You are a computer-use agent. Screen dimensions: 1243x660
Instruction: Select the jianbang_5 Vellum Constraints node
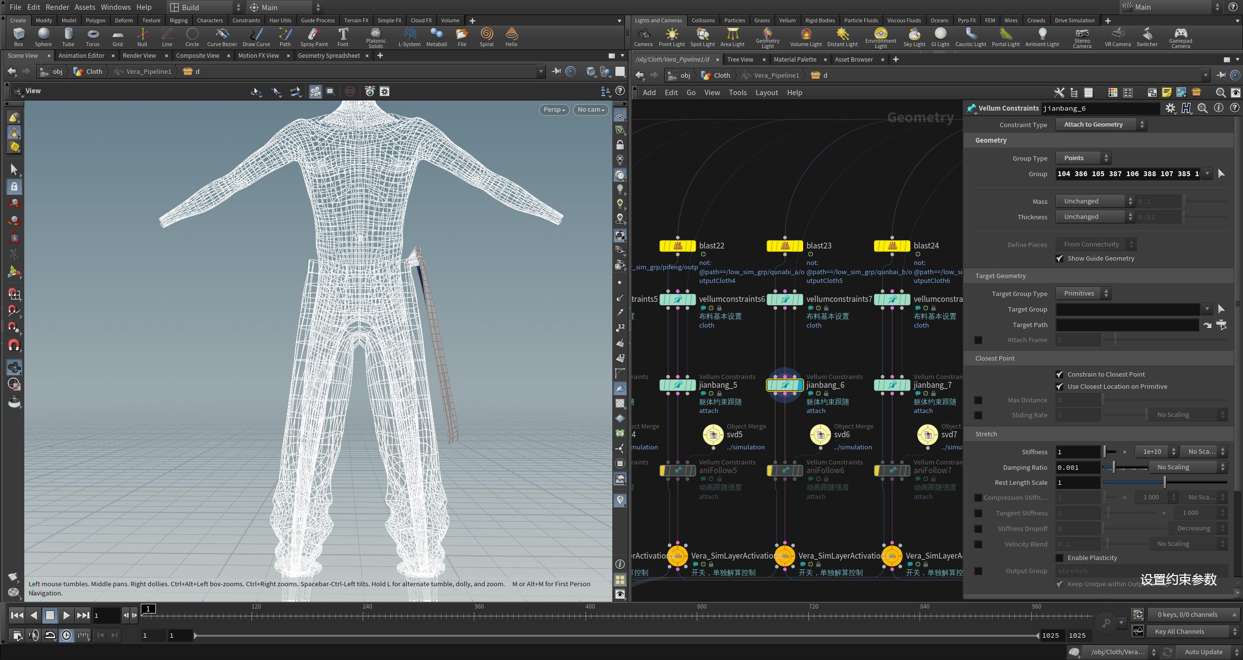pos(677,385)
